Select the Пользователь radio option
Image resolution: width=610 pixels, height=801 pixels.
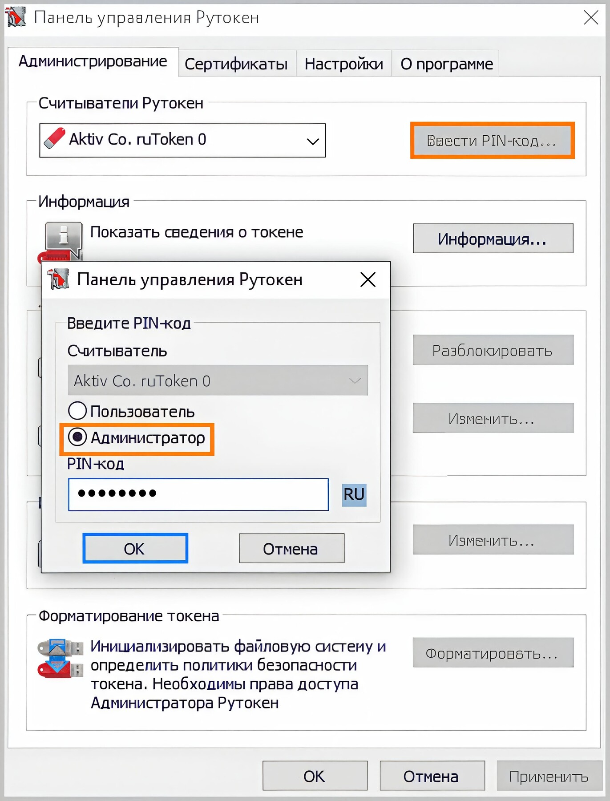point(77,411)
